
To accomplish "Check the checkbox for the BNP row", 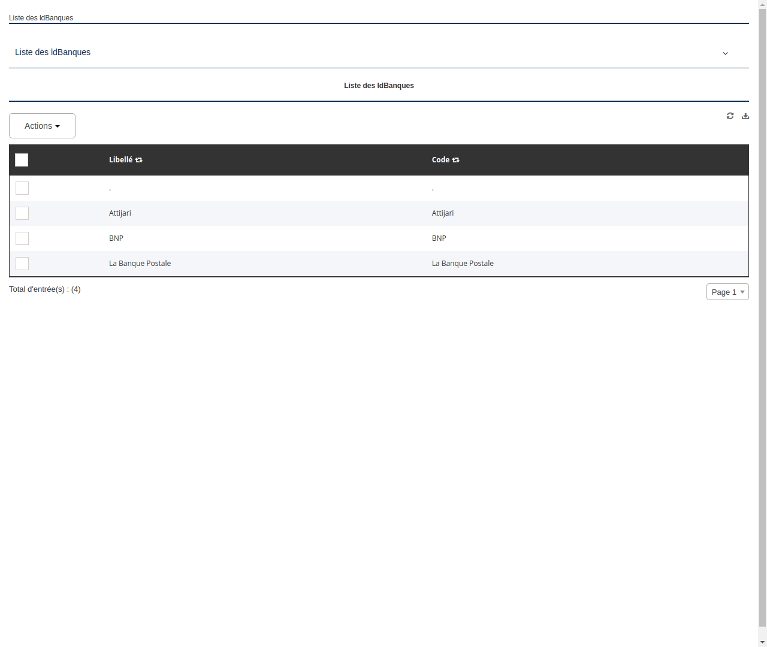I will pyautogui.click(x=22, y=238).
